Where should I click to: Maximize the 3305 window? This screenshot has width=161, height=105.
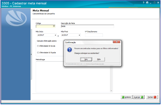tap(154, 3)
